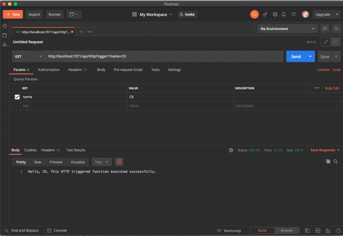The image size is (343, 236).
Task: Open the No Environment dropdown
Action: coord(287,29)
